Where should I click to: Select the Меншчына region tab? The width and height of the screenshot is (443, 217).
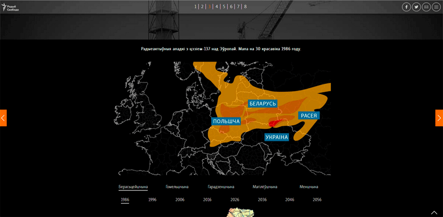pyautogui.click(x=309, y=187)
